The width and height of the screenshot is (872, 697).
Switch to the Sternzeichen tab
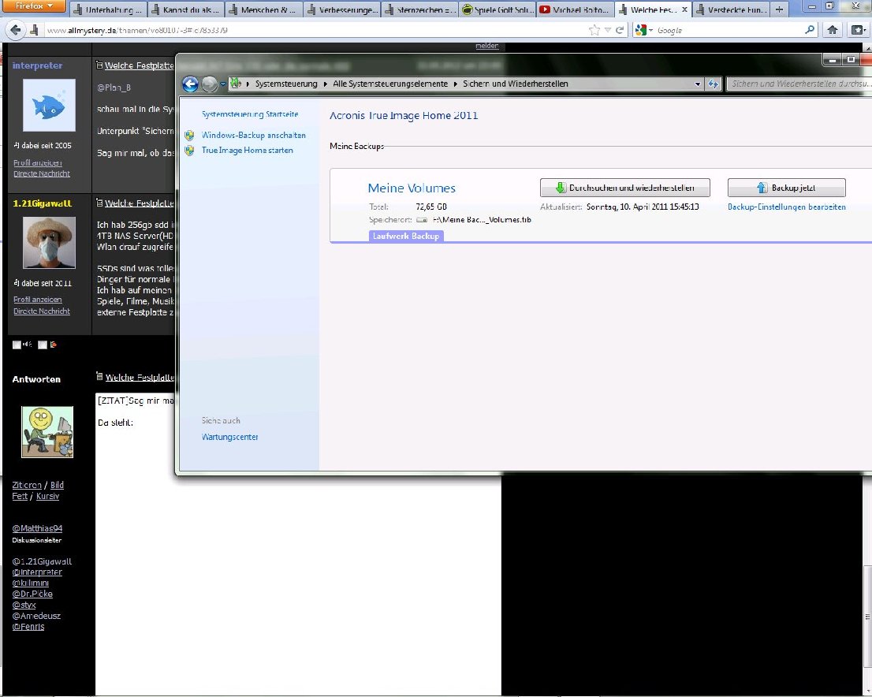pyautogui.click(x=419, y=9)
